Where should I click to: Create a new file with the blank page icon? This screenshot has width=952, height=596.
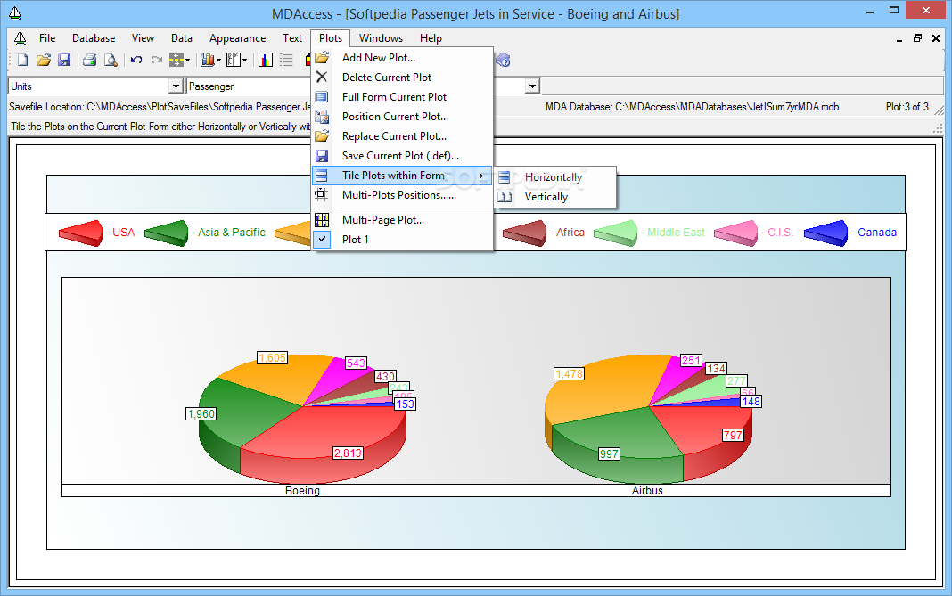click(22, 60)
